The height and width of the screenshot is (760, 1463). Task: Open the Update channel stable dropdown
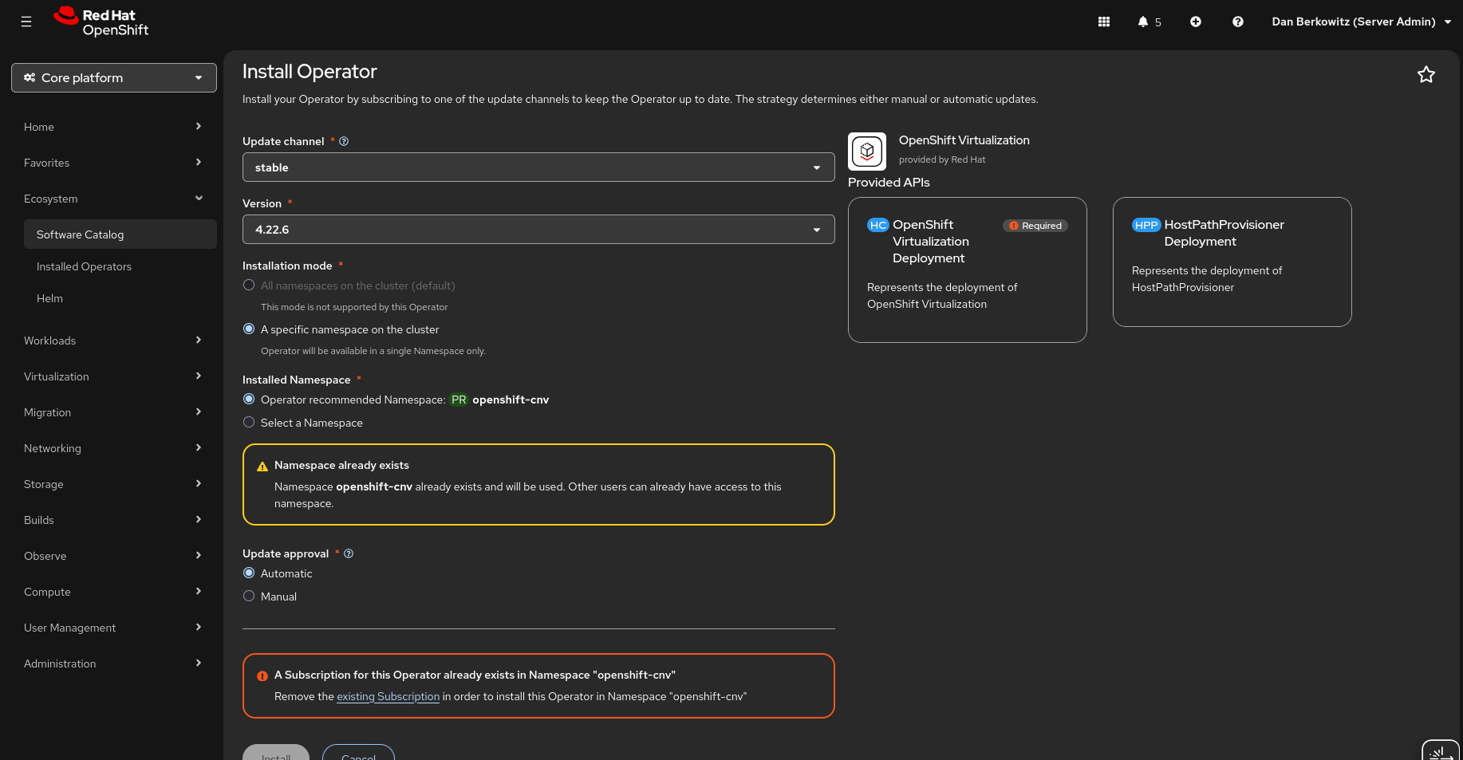click(538, 167)
